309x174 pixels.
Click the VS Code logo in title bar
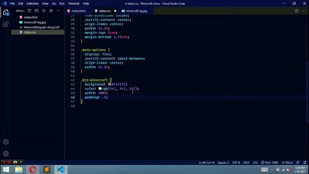(5, 3)
